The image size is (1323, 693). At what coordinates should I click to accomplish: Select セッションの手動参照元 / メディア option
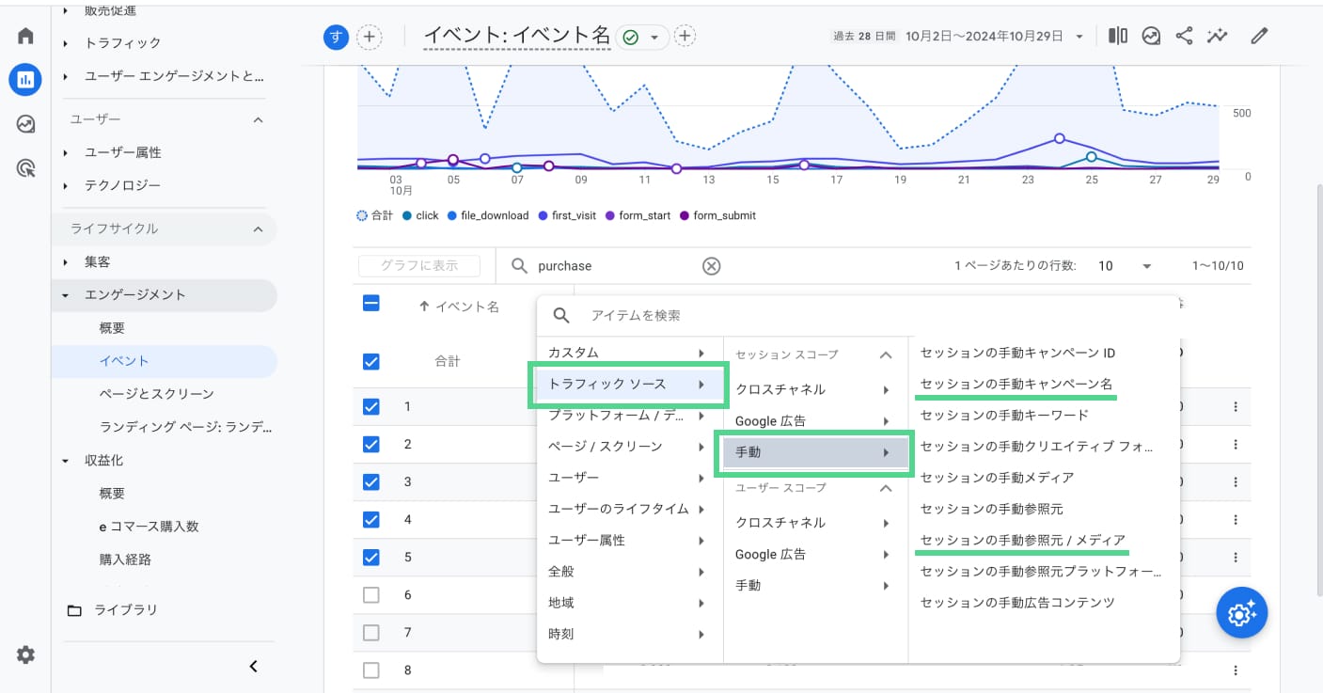click(1022, 541)
